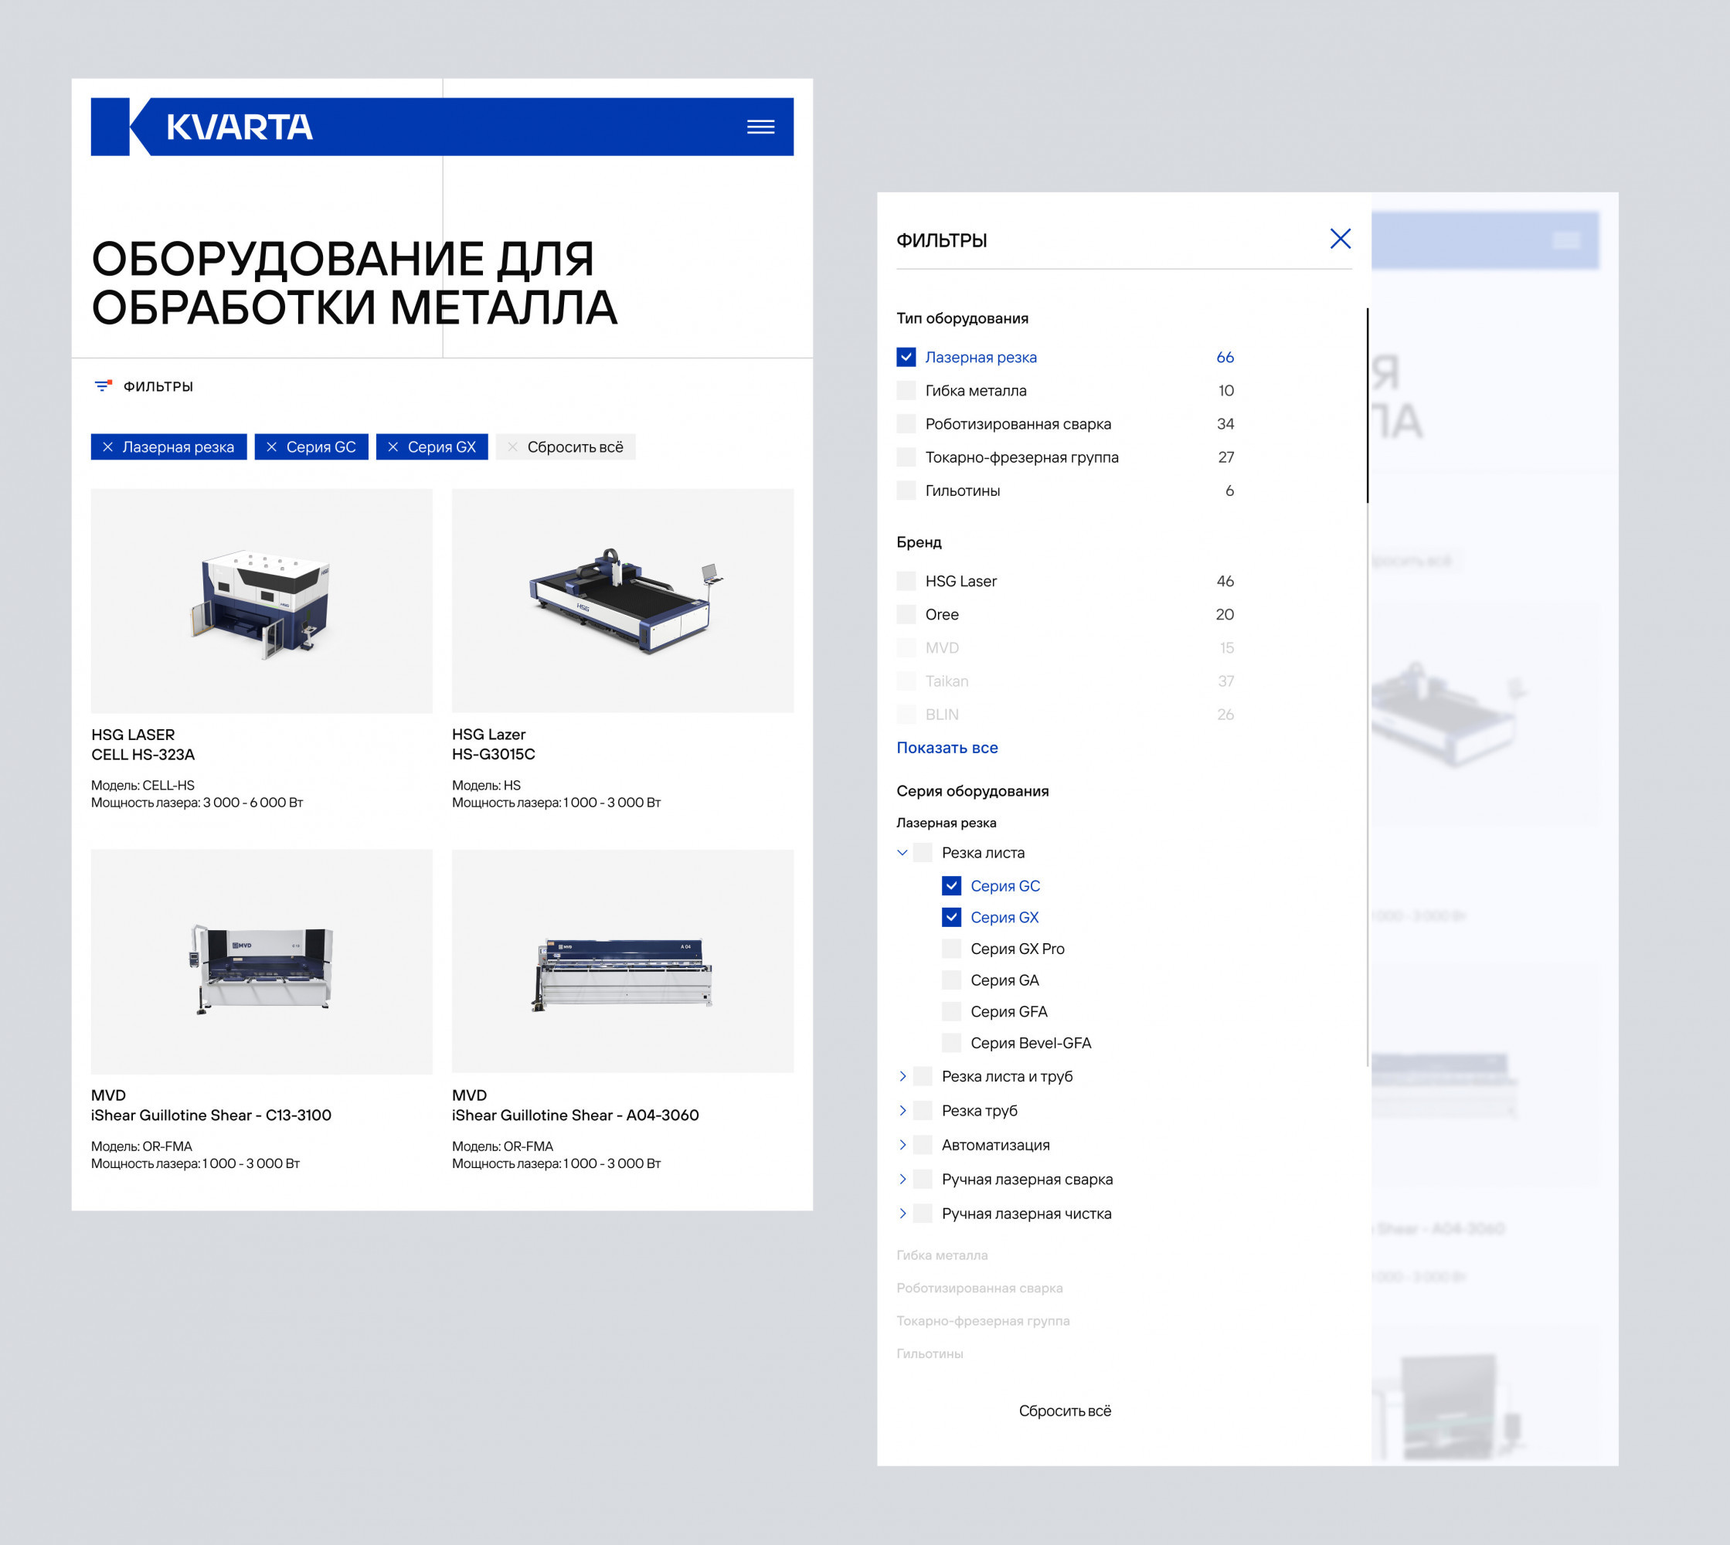Uncheck the Лазерная резка checkbox
Image resolution: width=1730 pixels, height=1545 pixels.
coord(906,358)
